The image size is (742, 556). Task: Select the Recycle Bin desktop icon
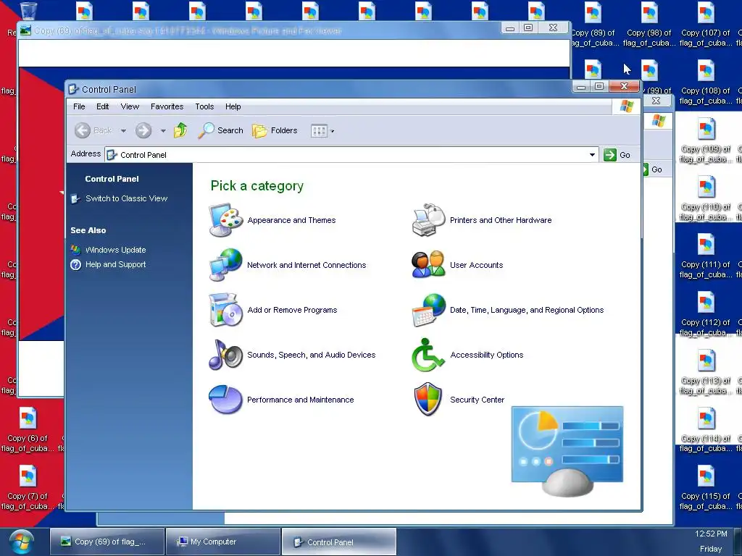pyautogui.click(x=28, y=10)
